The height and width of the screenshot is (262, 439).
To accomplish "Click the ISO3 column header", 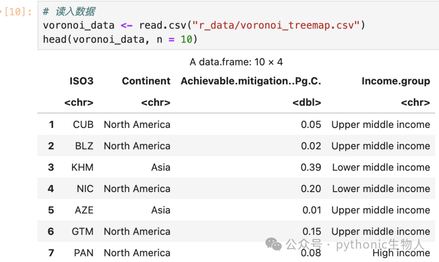I will 81,81.
